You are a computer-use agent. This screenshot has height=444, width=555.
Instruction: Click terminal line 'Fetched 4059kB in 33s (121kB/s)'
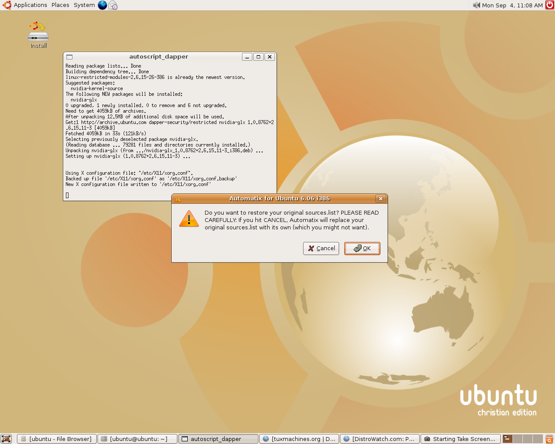[106, 134]
